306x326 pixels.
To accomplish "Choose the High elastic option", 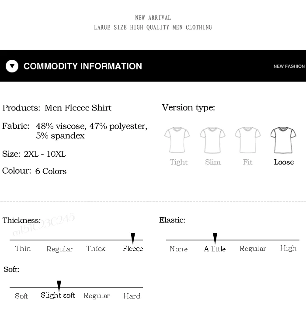I will pos(288,248).
